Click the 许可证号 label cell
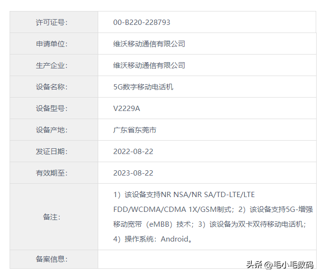 [54, 22]
